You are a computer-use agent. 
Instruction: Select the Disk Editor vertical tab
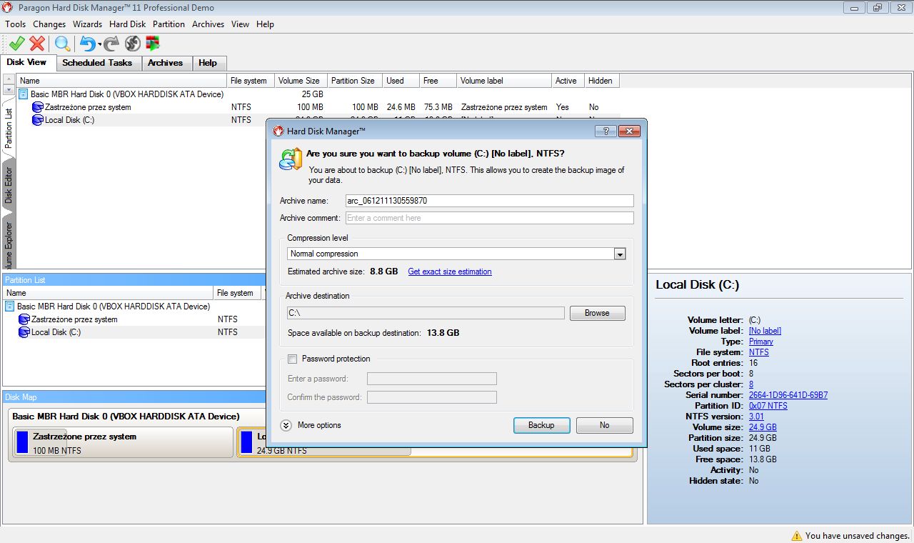(x=9, y=185)
